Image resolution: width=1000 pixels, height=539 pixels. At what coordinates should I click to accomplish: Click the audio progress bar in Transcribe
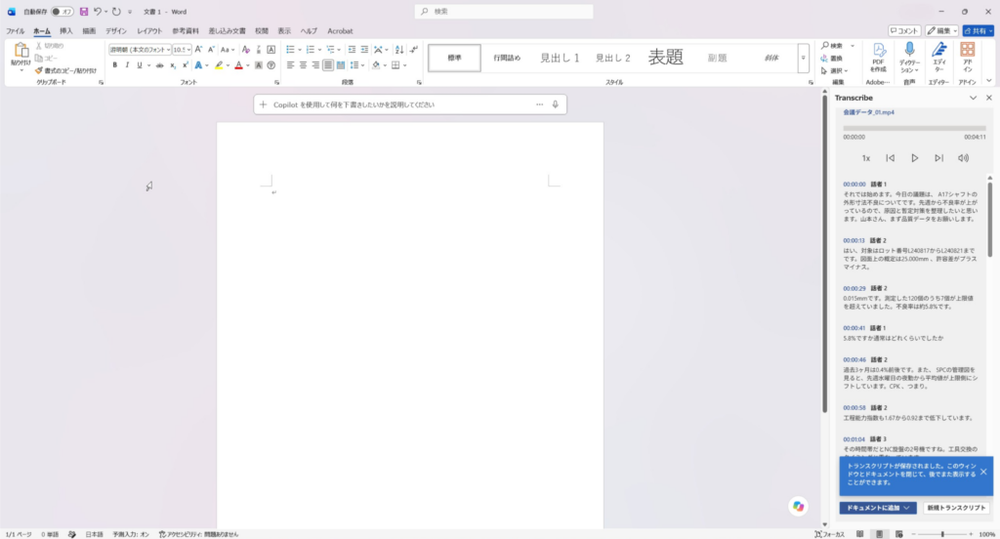click(x=914, y=128)
